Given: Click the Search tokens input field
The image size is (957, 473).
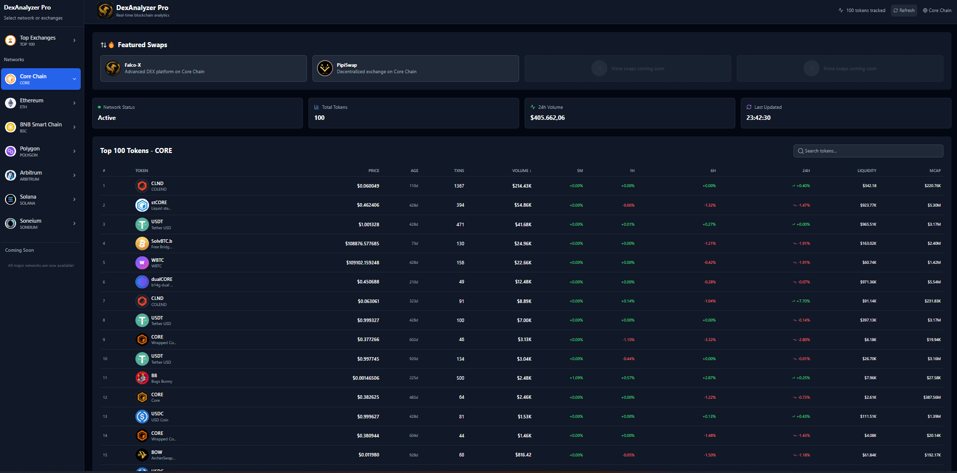Looking at the screenshot, I should pos(868,150).
